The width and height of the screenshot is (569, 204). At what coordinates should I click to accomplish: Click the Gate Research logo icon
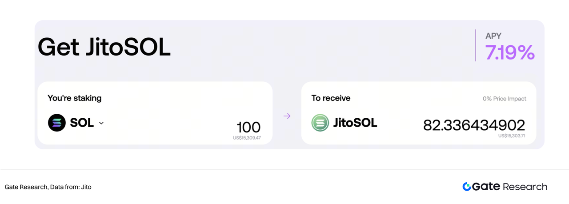pos(467,187)
